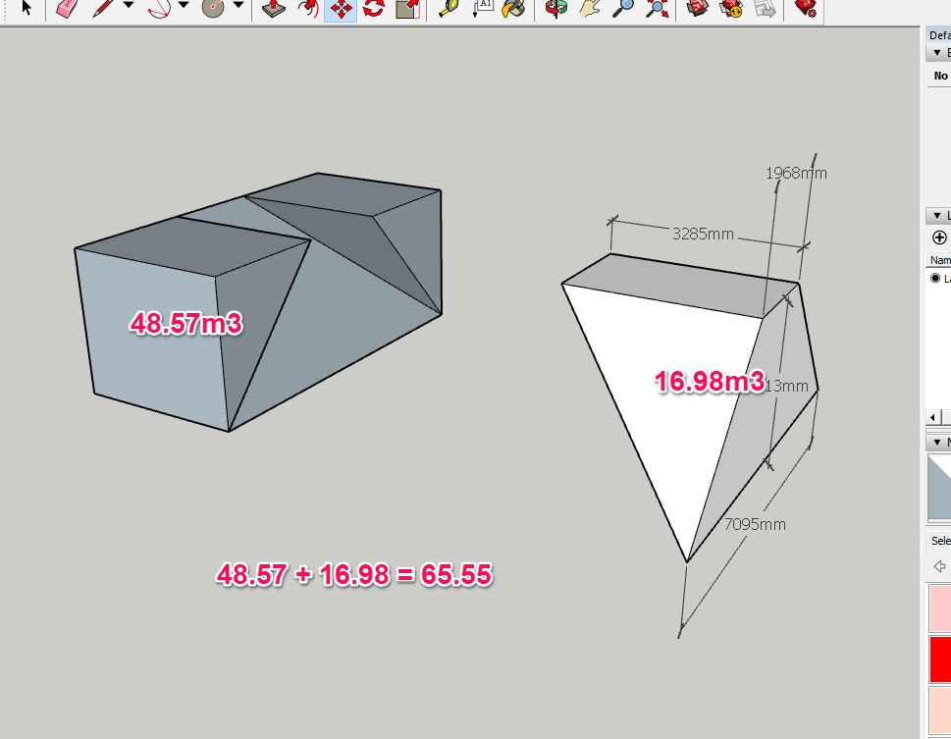Activate the Eraser tool
Screen dimensions: 951x739
(x=66, y=9)
